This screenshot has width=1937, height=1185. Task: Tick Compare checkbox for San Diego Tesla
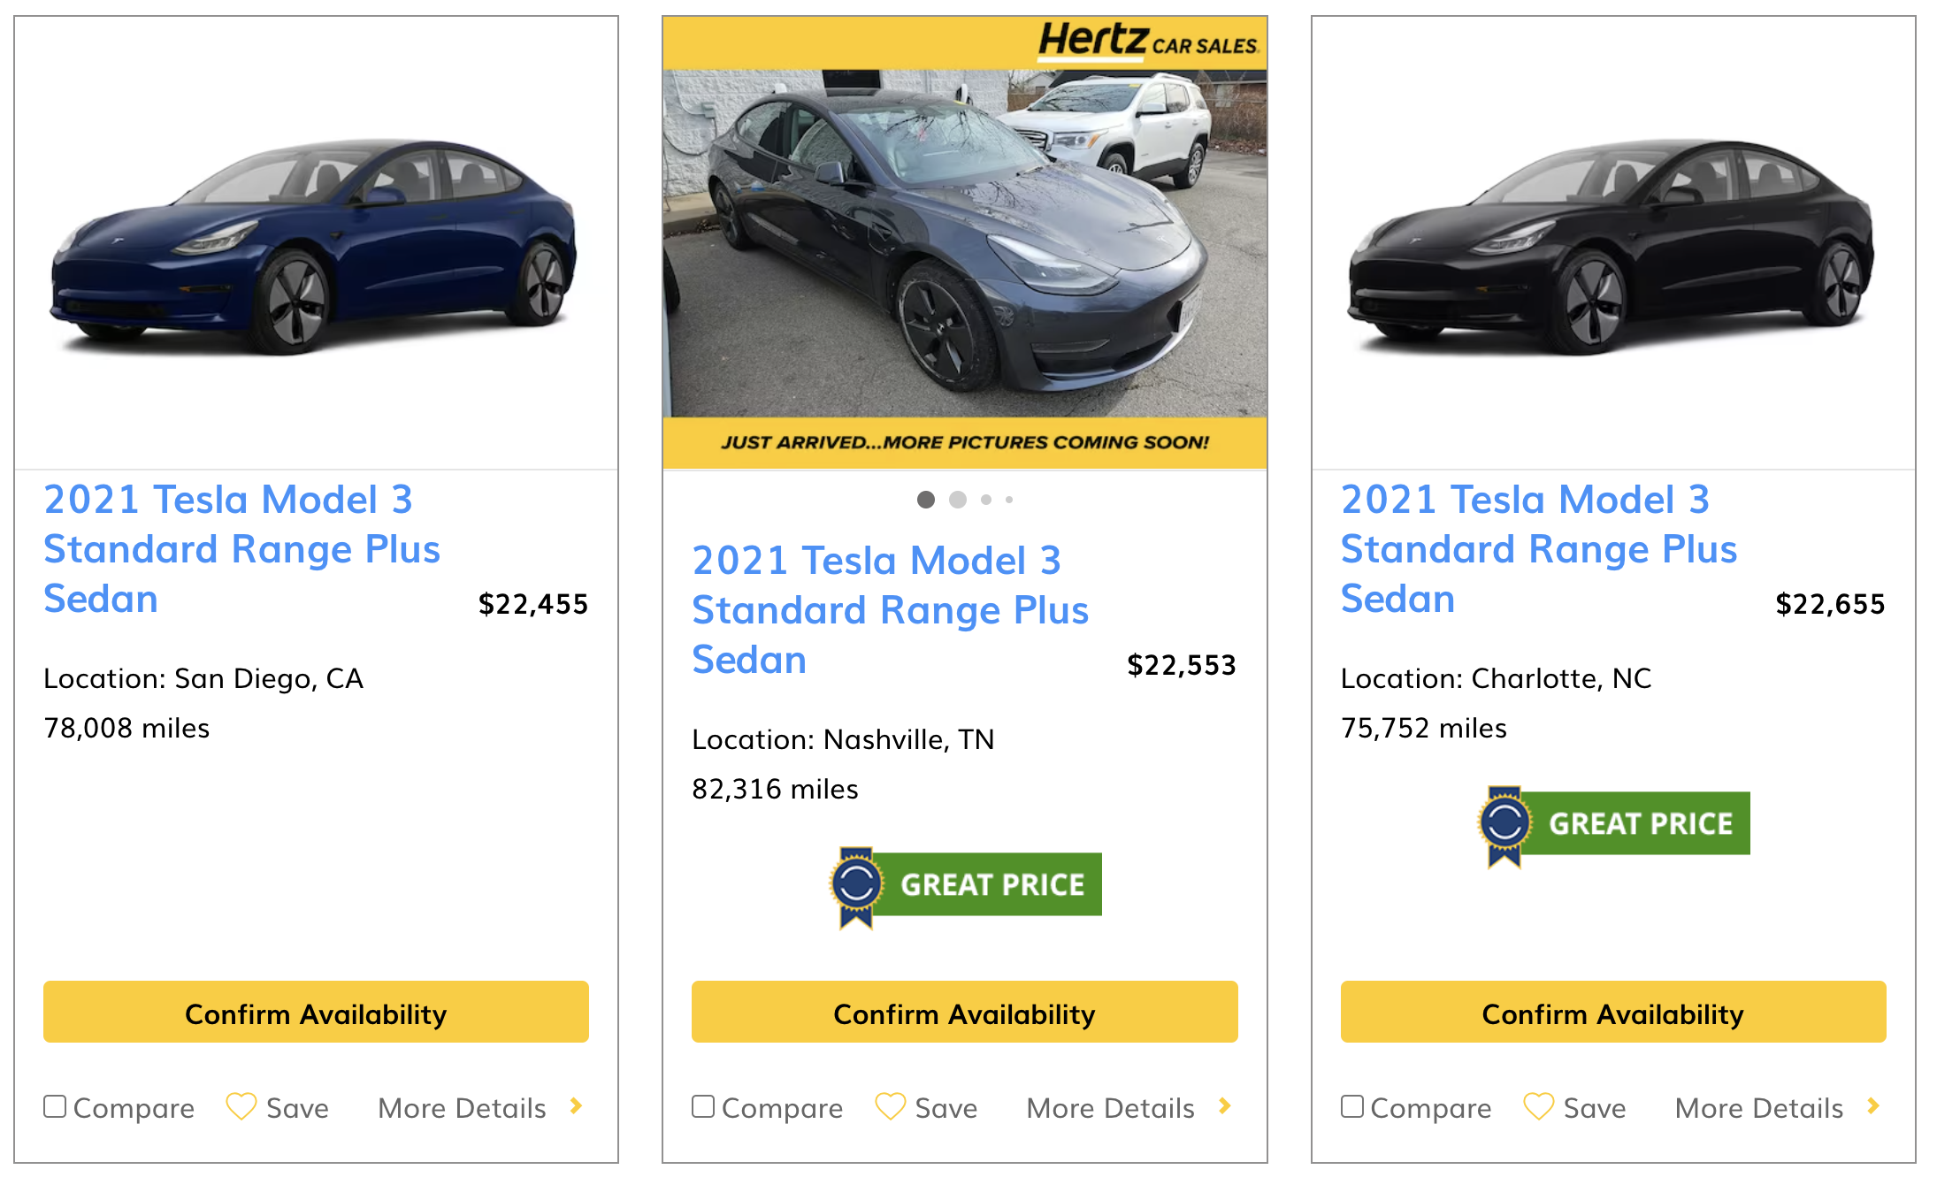point(55,1106)
